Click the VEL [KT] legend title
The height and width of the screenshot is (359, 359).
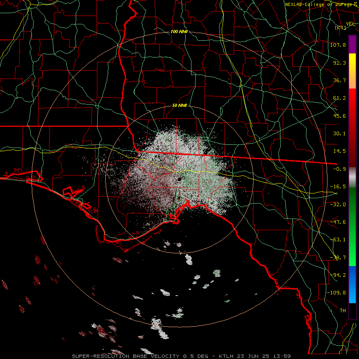345,26
